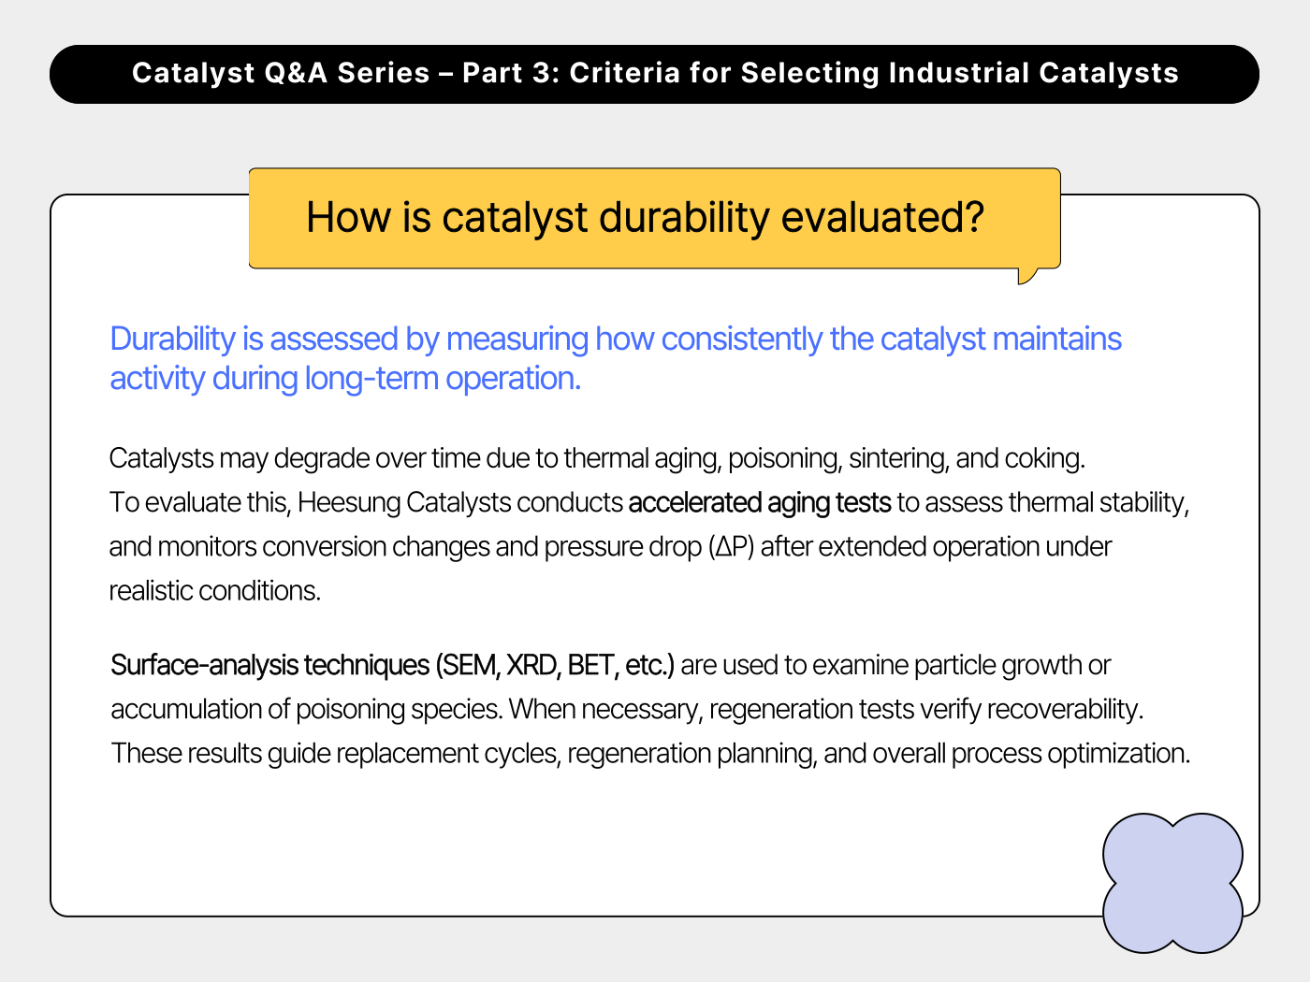
Task: Click "(SEM, XRD, BET, etc.)" abbreviation list
Action: click(x=554, y=665)
